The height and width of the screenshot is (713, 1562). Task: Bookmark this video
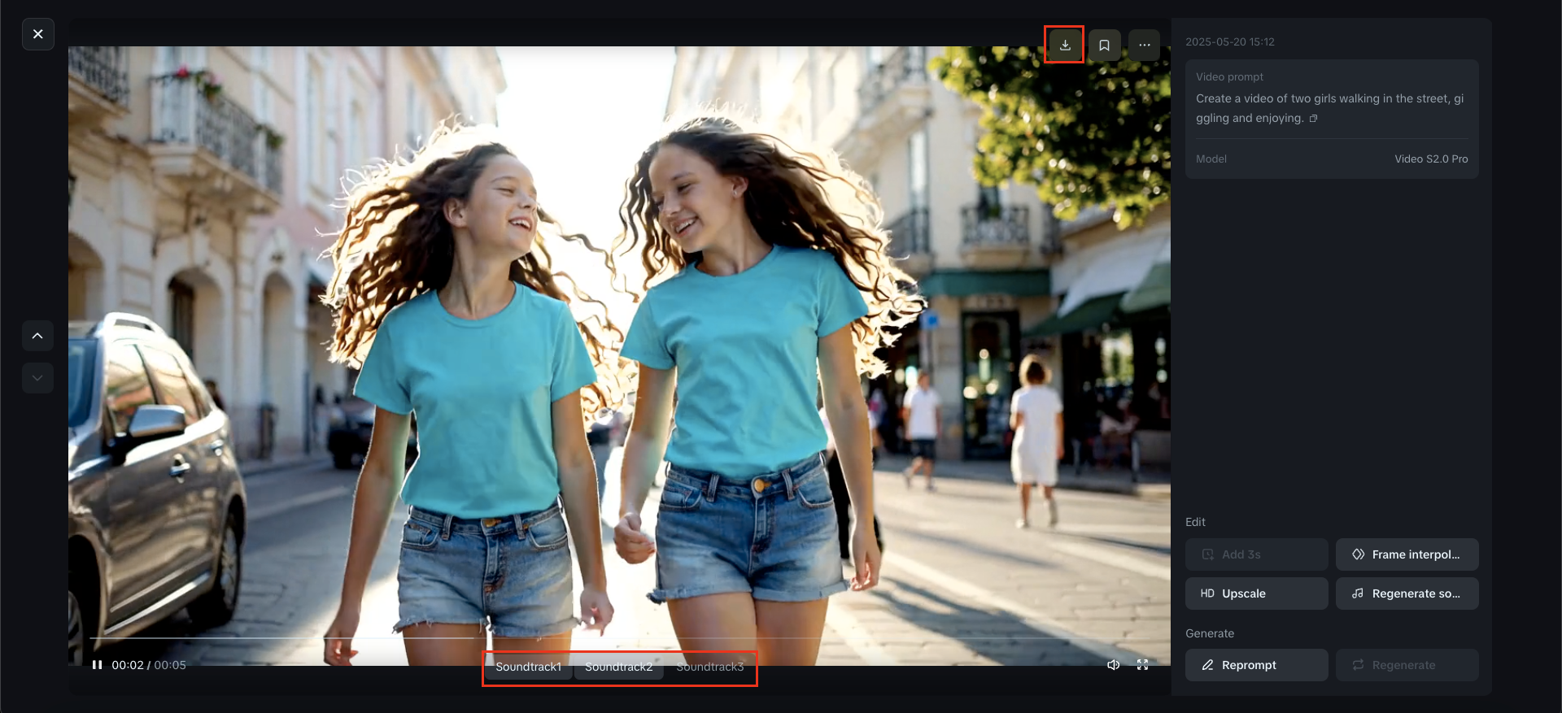pyautogui.click(x=1104, y=46)
